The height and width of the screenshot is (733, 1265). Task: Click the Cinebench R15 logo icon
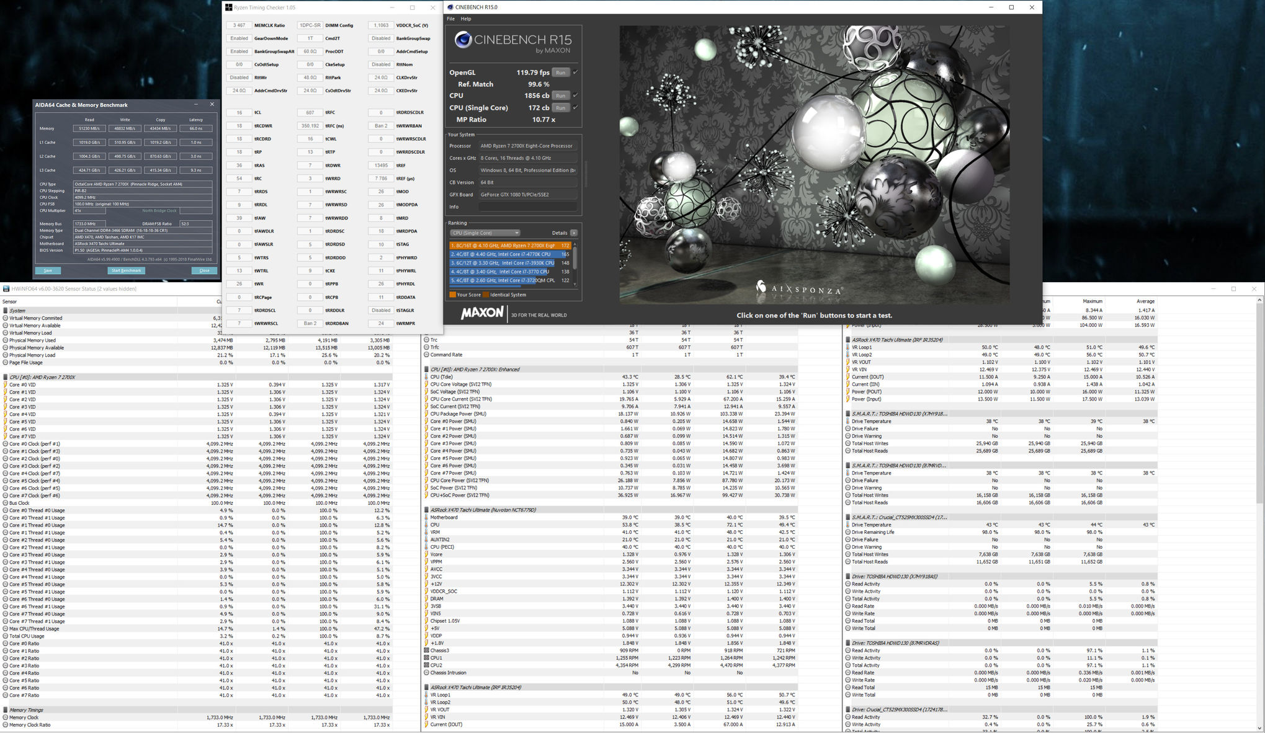[463, 40]
